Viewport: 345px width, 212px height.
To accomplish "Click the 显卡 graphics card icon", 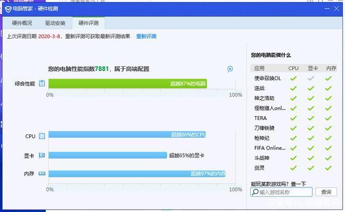I will 42,156.
